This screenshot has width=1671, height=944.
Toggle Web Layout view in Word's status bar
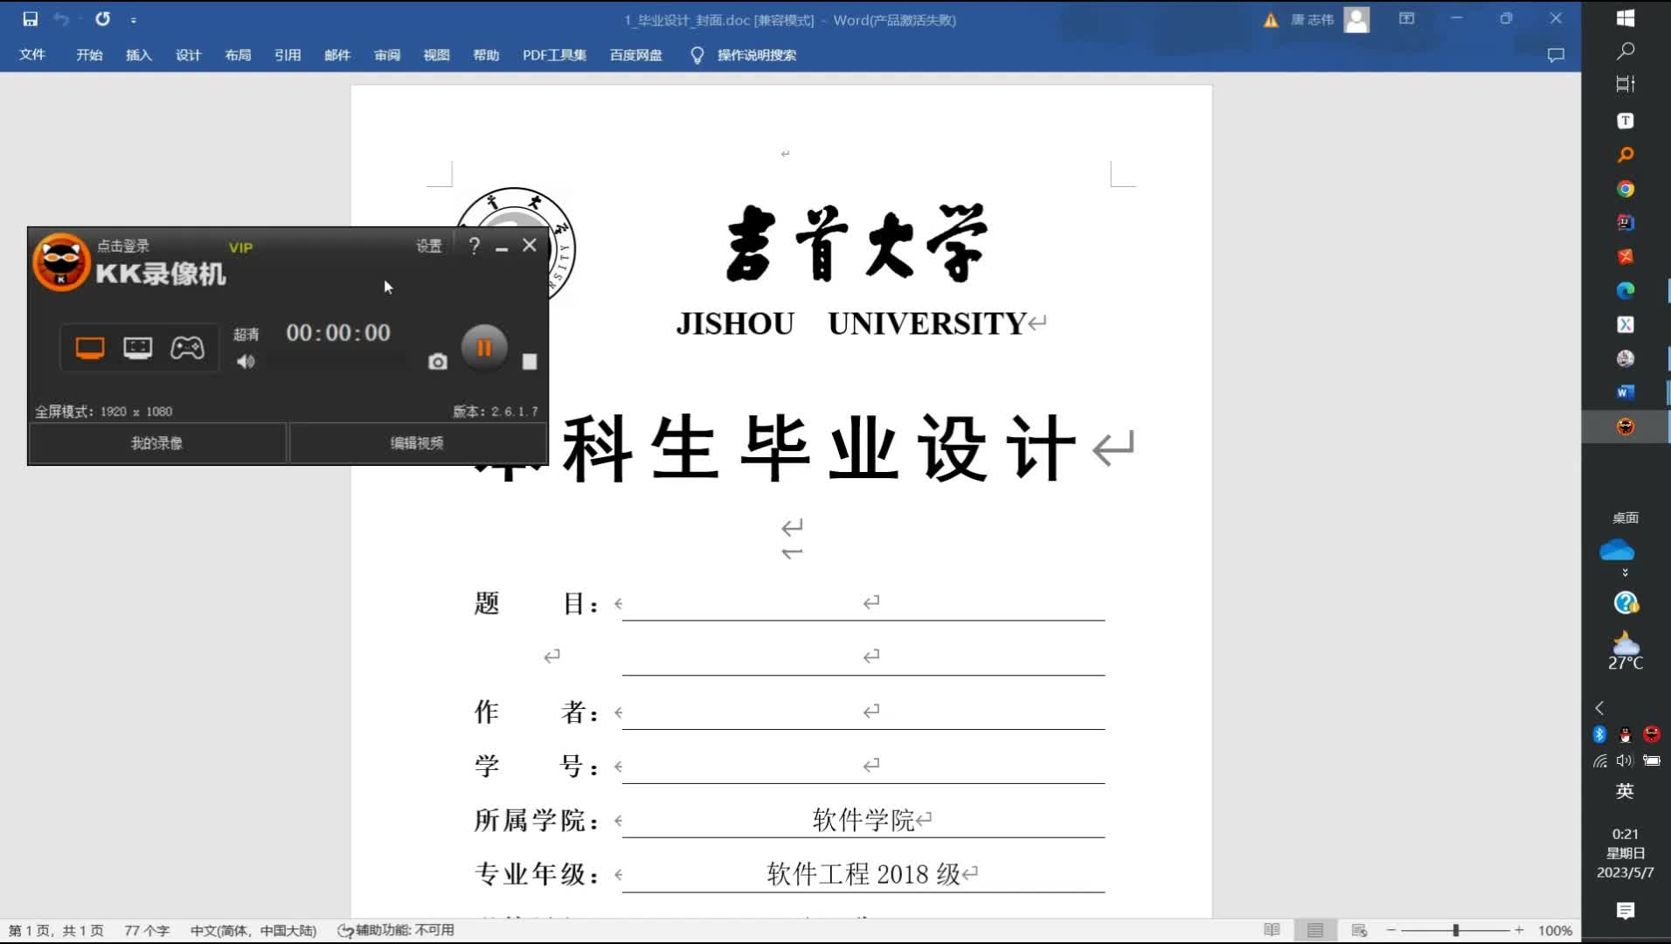[1360, 930]
